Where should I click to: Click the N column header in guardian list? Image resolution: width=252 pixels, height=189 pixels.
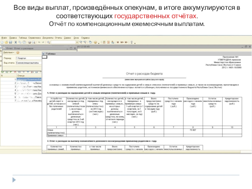tap(9, 76)
